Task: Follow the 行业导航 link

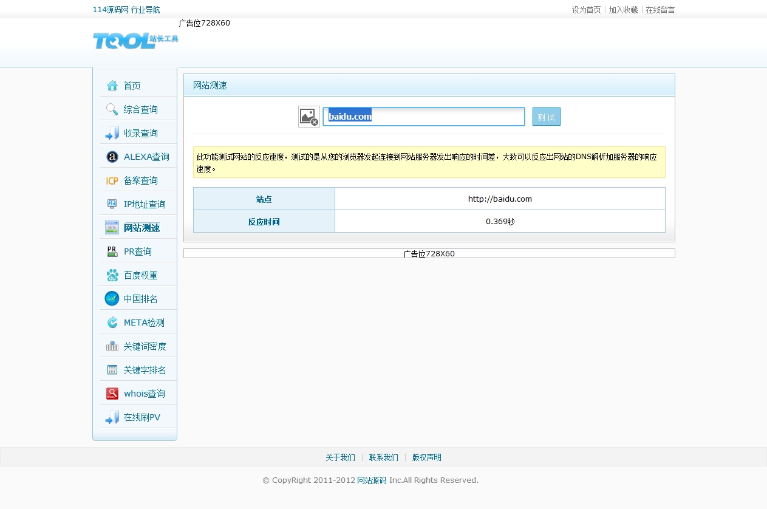Action: tap(146, 10)
